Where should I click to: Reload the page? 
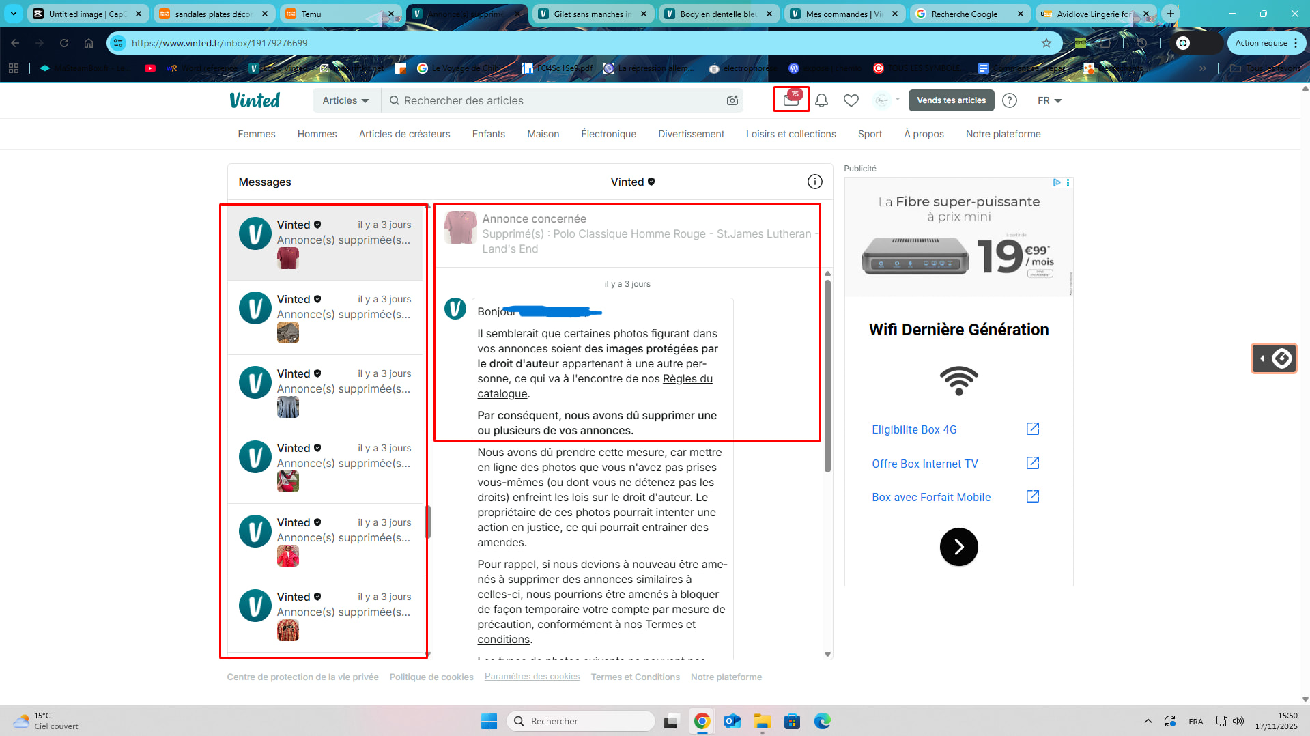point(64,43)
